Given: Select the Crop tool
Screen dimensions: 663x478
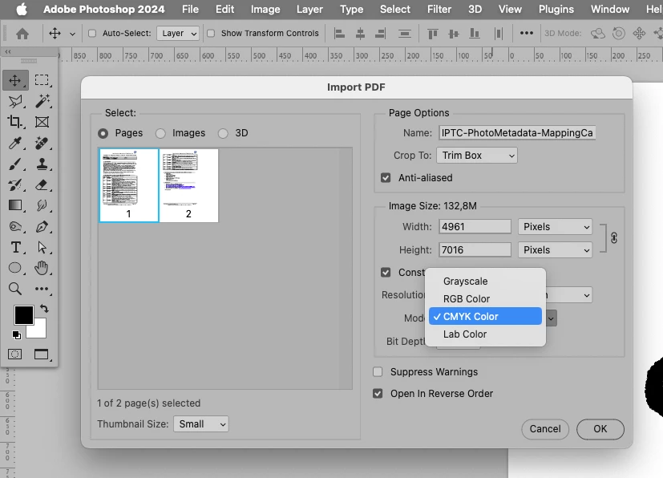Looking at the screenshot, I should (15, 122).
